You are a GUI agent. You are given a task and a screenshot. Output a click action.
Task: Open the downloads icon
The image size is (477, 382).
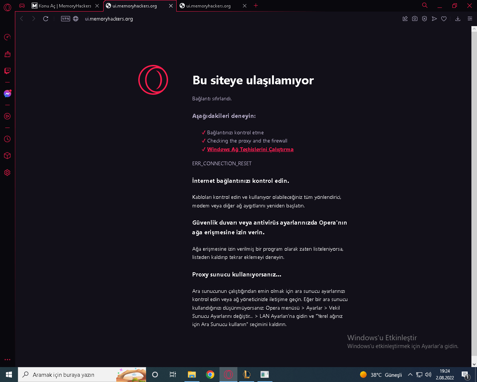pos(458,19)
